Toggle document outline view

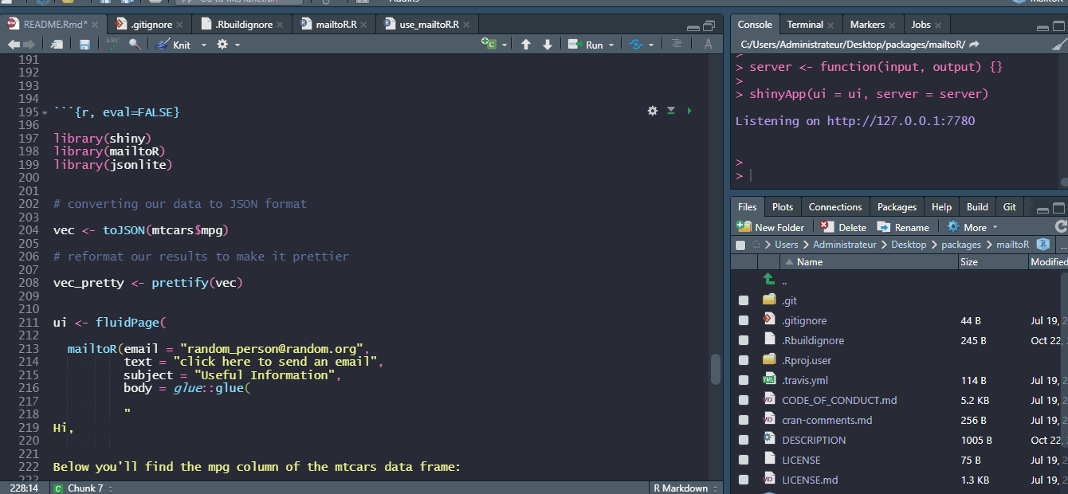click(x=677, y=45)
